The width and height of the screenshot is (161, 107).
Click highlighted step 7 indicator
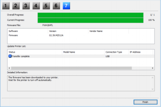pos(66,6)
